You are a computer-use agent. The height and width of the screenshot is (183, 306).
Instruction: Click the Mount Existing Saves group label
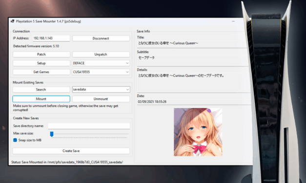pos(28,82)
